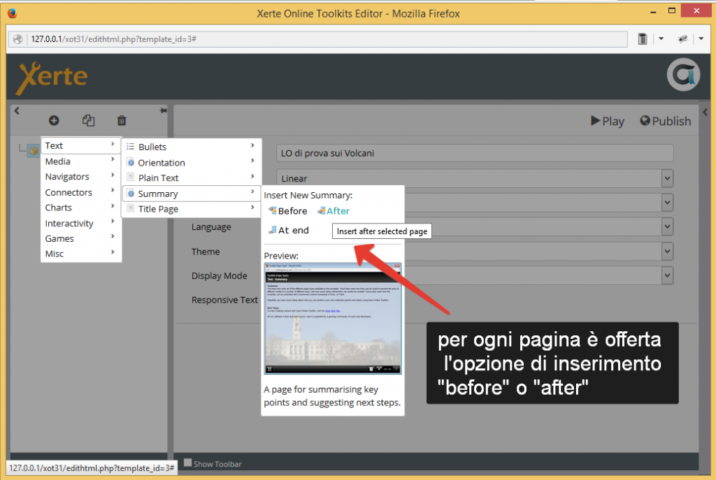Click the site identity globe icon

tap(17, 39)
